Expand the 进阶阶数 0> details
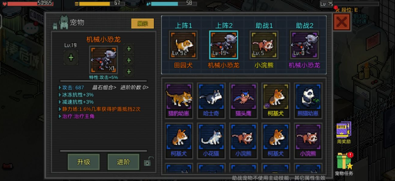The height and width of the screenshot is (181, 395). point(134,88)
